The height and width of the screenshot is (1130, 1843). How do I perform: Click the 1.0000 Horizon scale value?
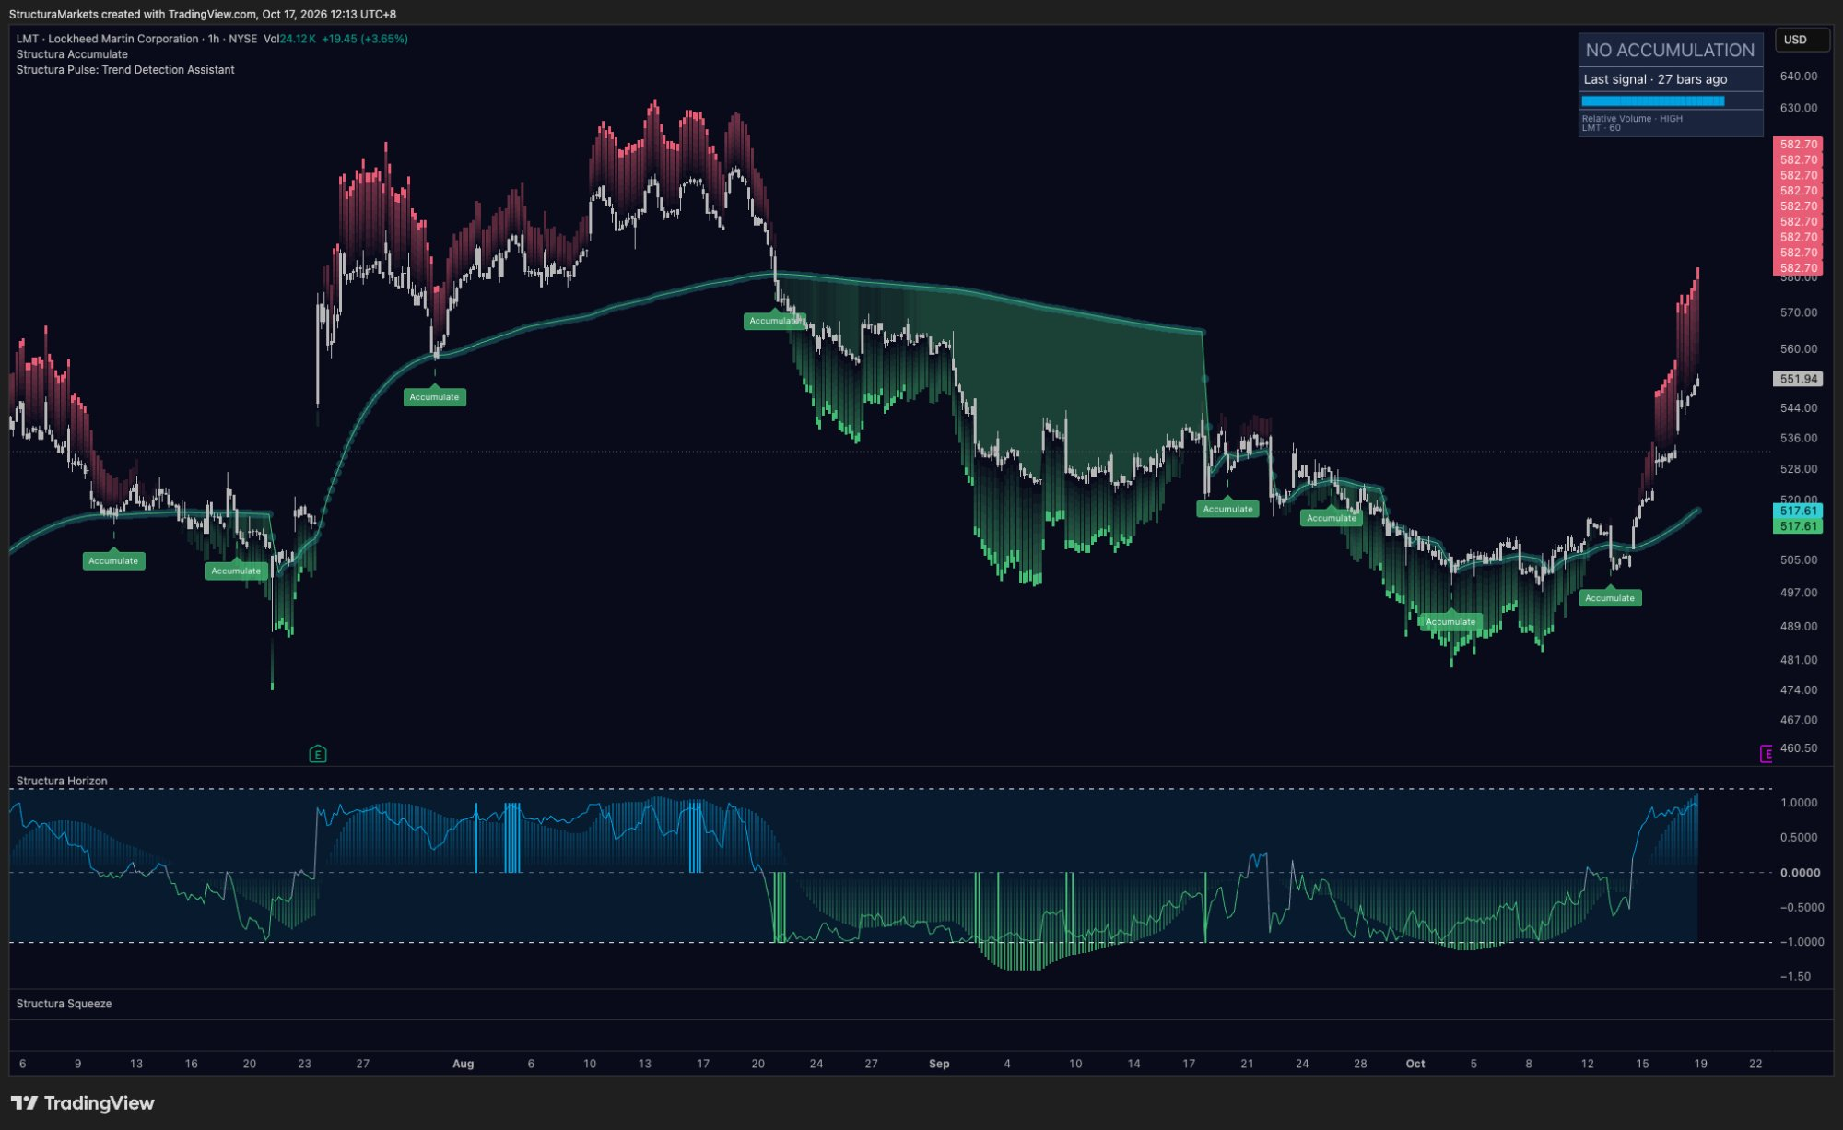click(x=1799, y=803)
